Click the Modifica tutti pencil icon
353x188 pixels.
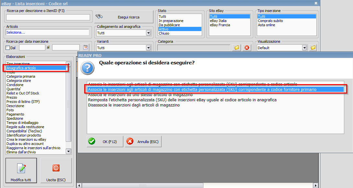pos(21,168)
